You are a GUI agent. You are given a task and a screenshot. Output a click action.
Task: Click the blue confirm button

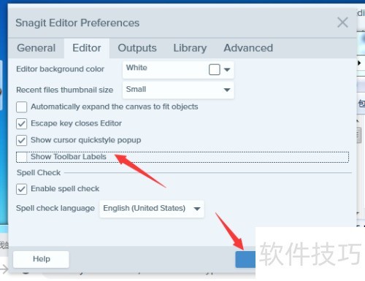click(245, 260)
